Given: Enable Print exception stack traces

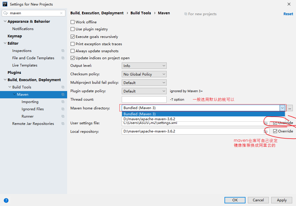Looking at the screenshot, I should click(x=72, y=44).
